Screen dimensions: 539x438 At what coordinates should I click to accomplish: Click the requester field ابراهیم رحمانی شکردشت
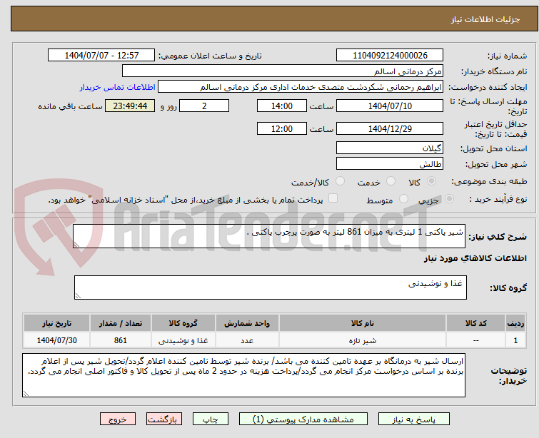tap(301, 87)
